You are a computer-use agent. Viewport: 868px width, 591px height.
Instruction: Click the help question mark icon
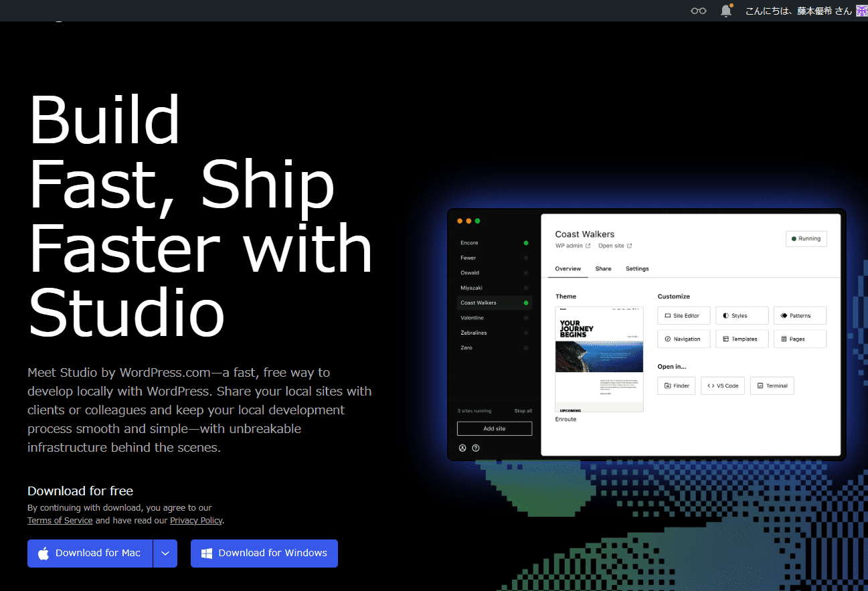(x=476, y=448)
